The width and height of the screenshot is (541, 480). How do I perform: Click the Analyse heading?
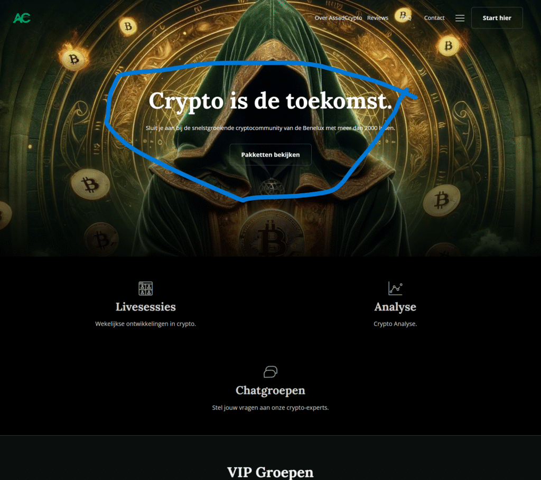395,307
